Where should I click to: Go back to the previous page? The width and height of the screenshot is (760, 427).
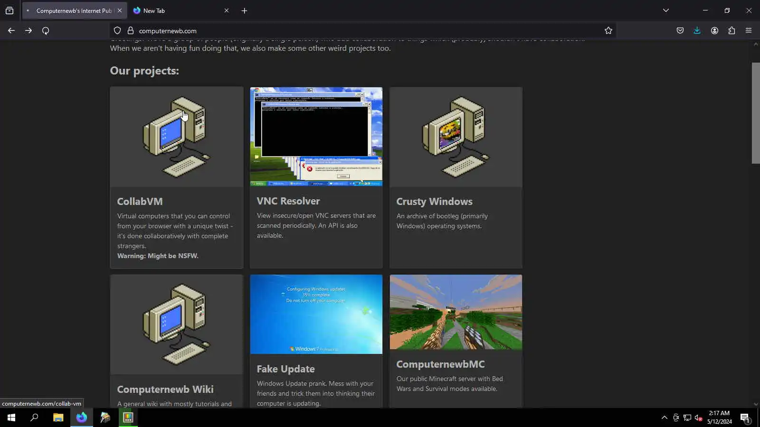[11, 31]
